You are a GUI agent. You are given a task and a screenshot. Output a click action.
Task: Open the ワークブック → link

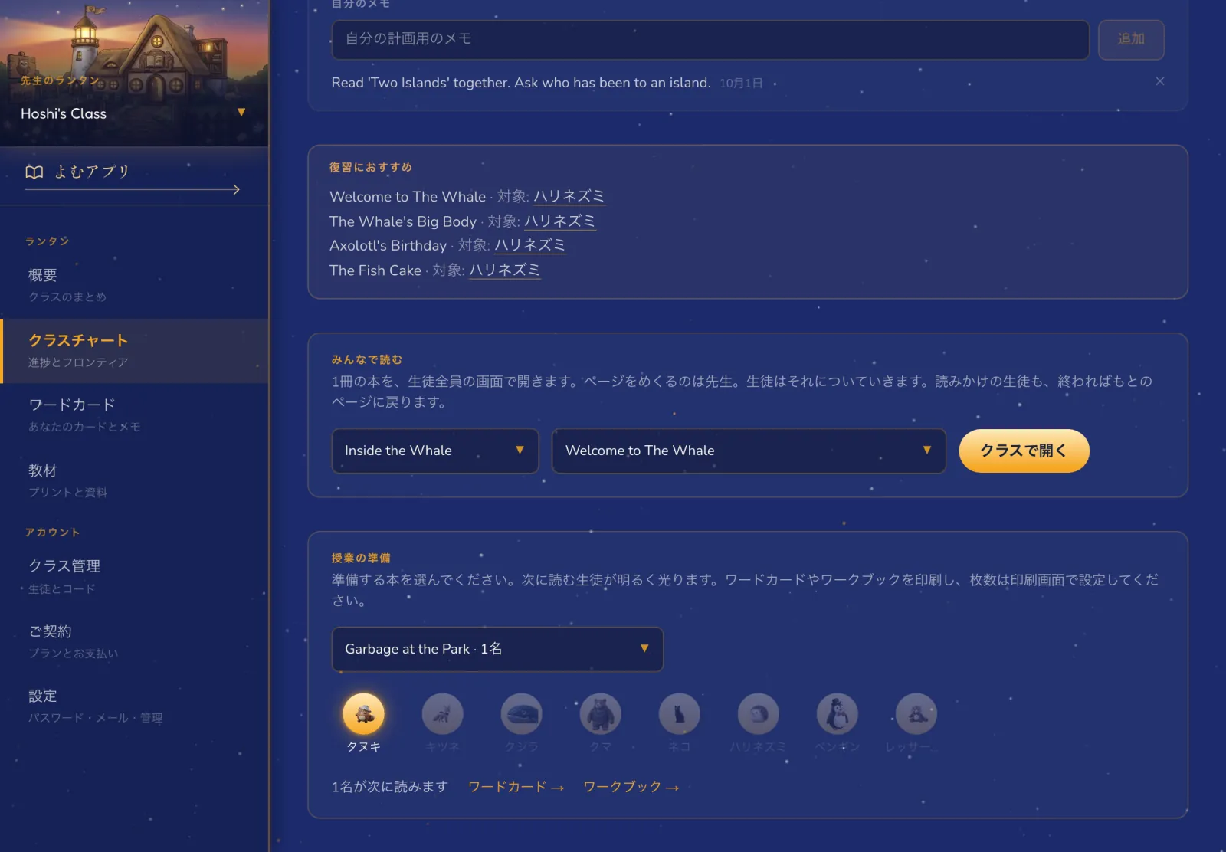pyautogui.click(x=631, y=787)
